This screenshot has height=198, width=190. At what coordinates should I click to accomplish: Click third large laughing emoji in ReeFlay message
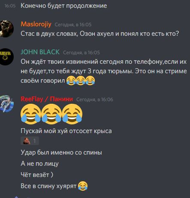(72, 114)
